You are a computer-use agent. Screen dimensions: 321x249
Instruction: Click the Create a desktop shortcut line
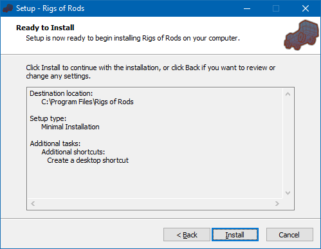click(x=87, y=160)
